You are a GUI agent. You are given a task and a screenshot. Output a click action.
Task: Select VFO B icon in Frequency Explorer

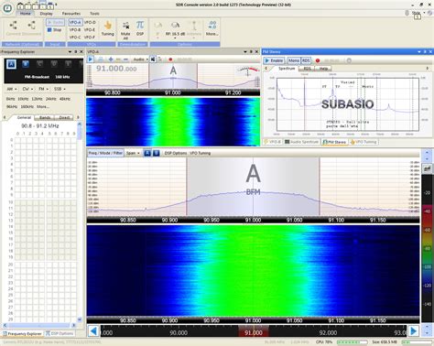coord(26,64)
